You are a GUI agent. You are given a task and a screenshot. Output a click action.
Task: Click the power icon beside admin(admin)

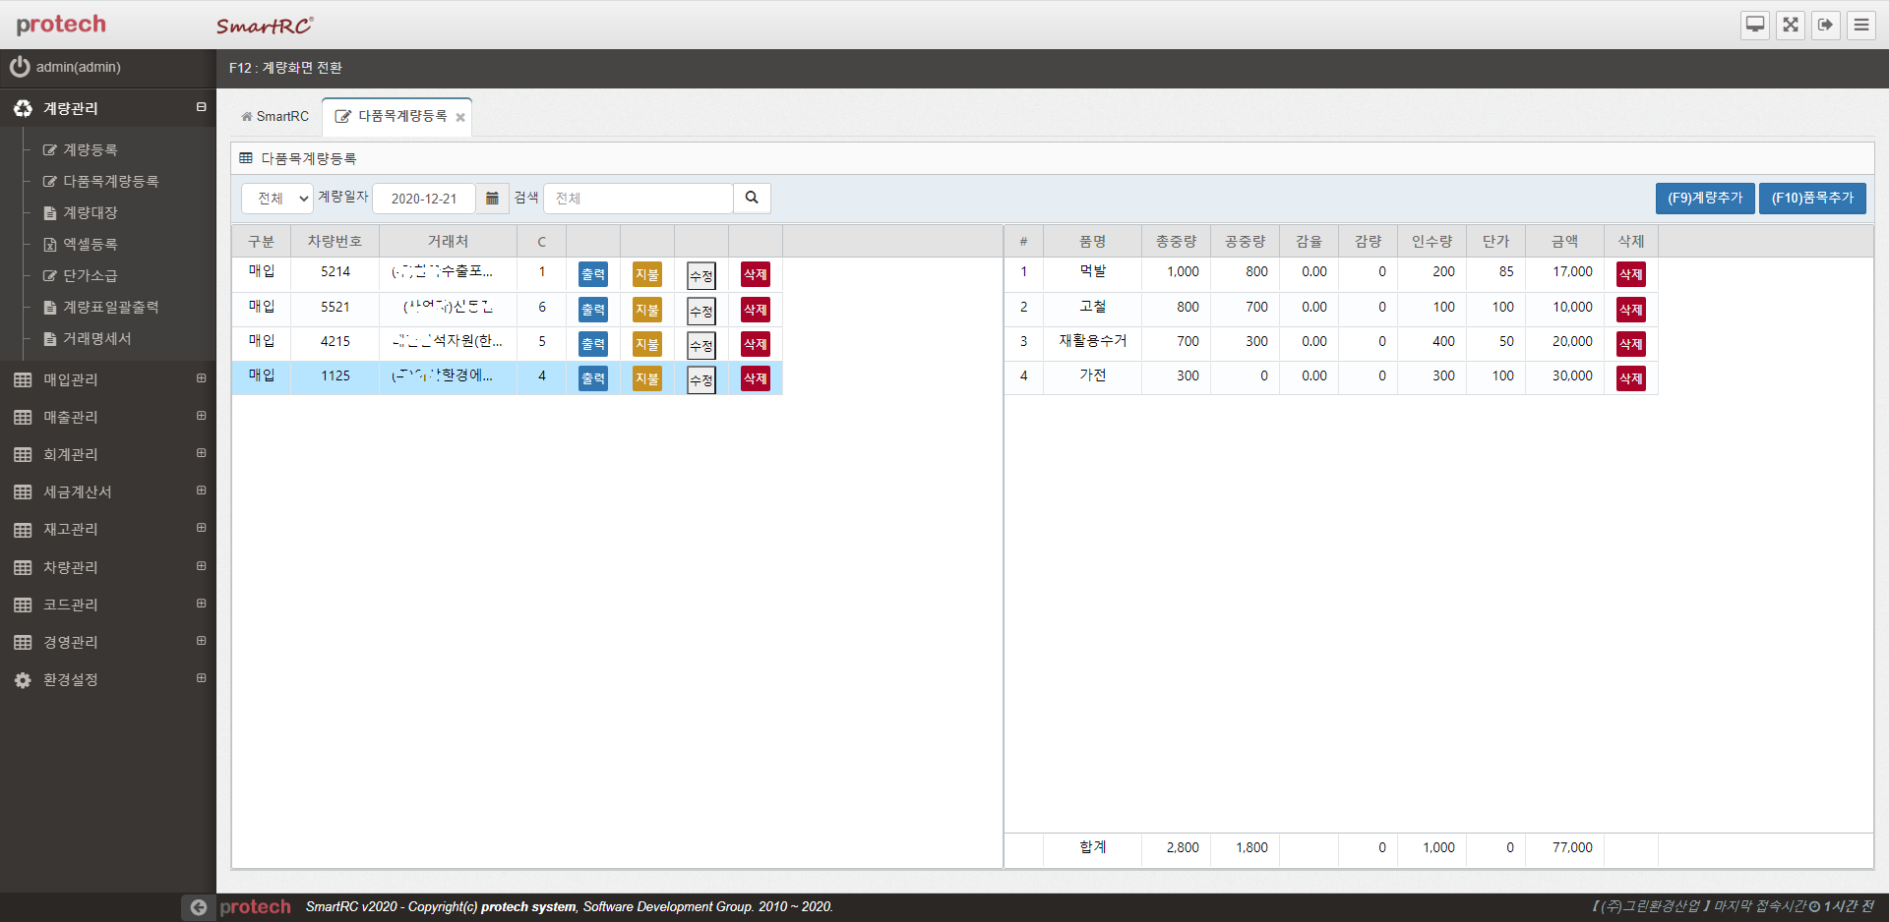20,67
